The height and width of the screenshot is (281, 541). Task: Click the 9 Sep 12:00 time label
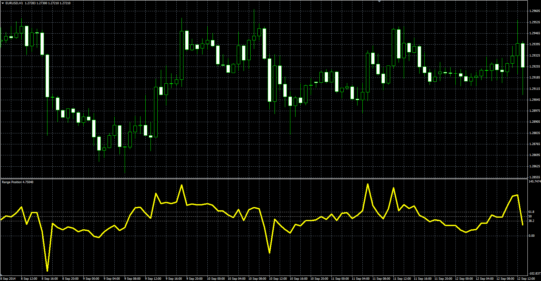[153, 278]
